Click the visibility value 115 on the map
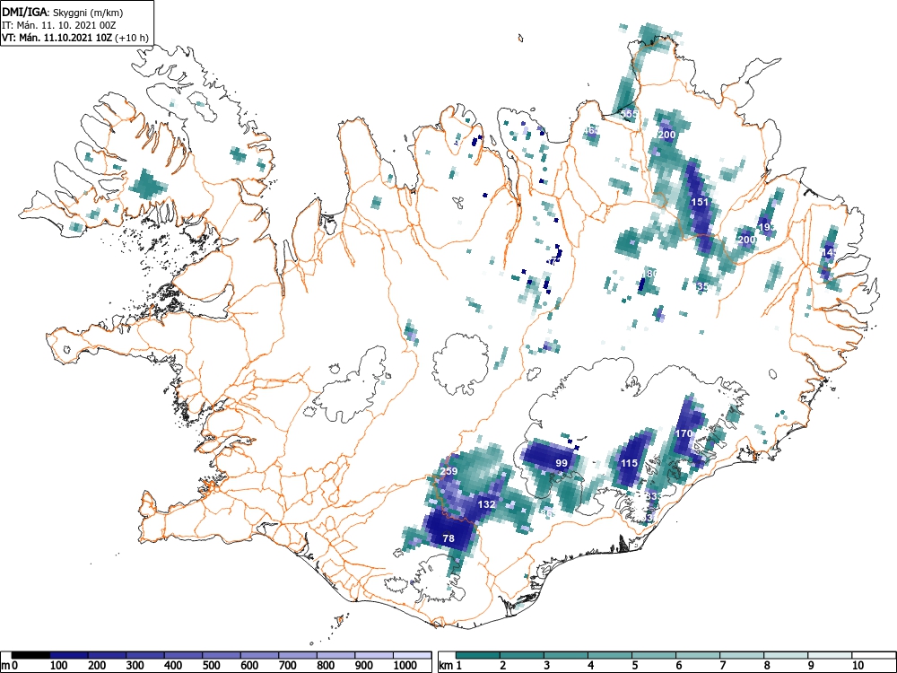Screen dimensions: 897x673 630,463
